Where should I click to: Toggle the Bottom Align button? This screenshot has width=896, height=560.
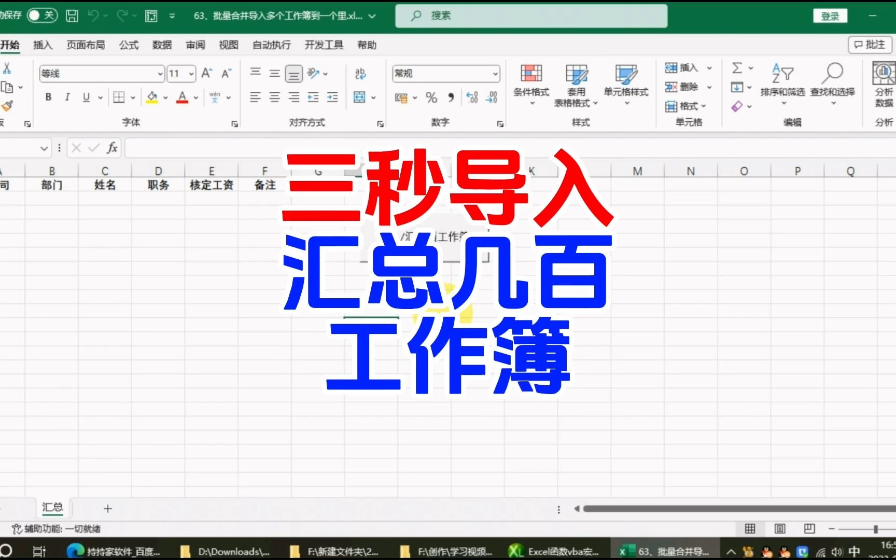(x=294, y=74)
